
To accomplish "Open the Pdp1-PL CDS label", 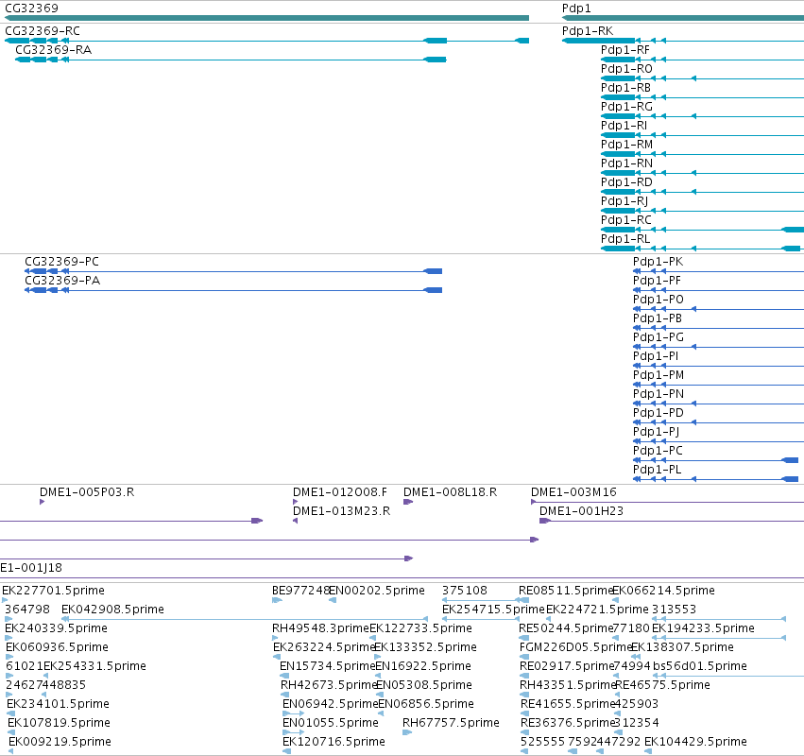I will [x=658, y=470].
